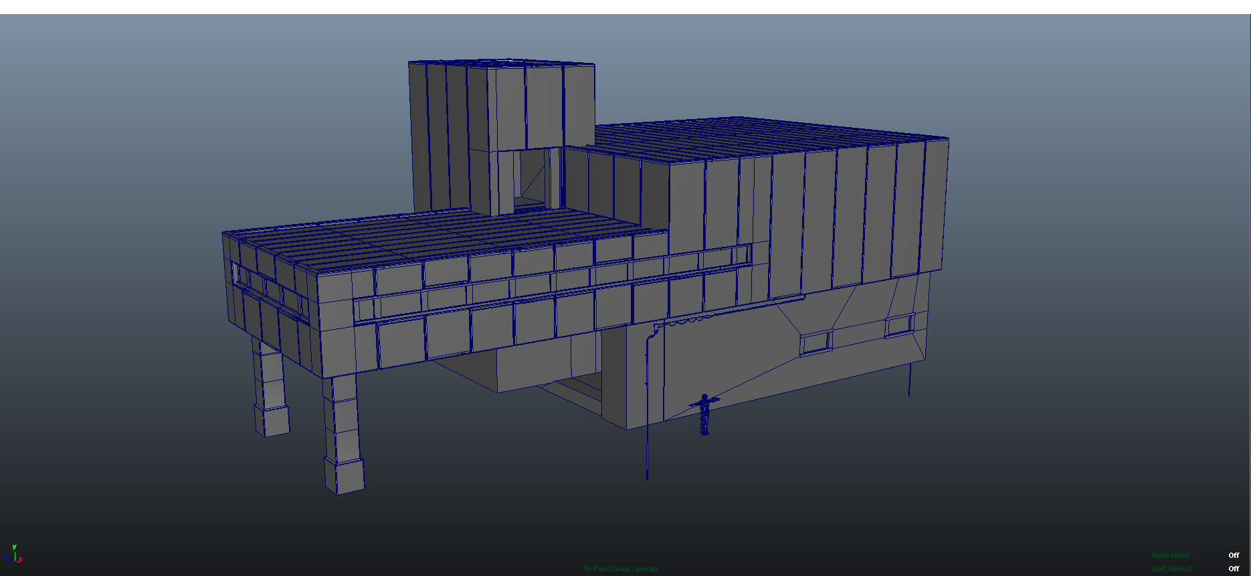Click the 'Off' value beside Soft Select
Screen dimensions: 1251x576
(x=1234, y=569)
